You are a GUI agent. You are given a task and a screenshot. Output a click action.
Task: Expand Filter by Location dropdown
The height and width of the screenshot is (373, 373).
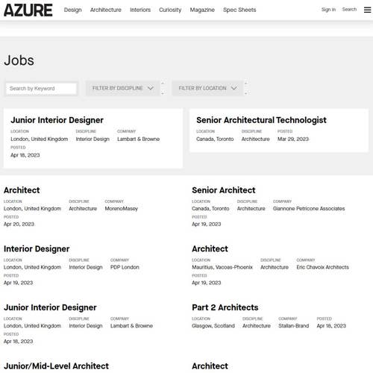pyautogui.click(x=207, y=88)
